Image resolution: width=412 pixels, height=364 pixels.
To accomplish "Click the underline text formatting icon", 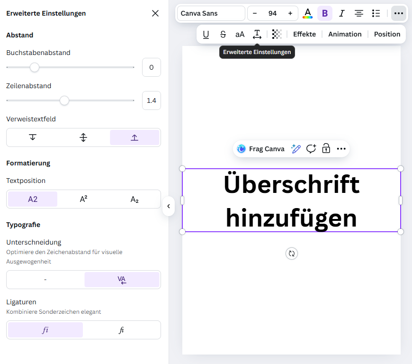I will (206, 34).
